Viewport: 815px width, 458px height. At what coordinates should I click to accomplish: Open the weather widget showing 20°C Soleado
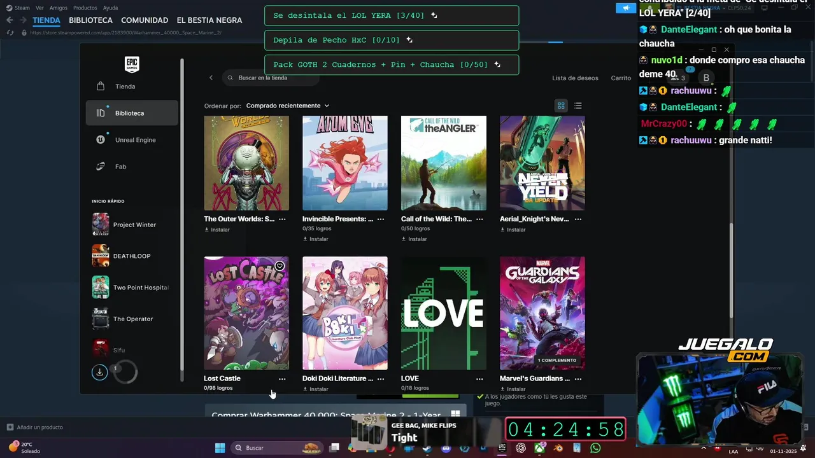pos(24,448)
